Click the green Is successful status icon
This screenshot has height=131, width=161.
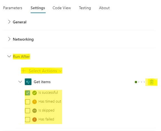coord(35,93)
